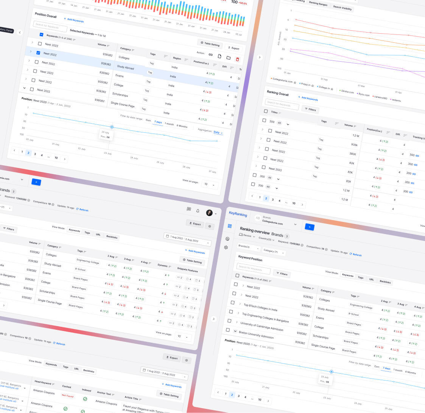Sort by Dynamic column in the avatar panel
Screen dimensions: 425x413
pos(170,267)
